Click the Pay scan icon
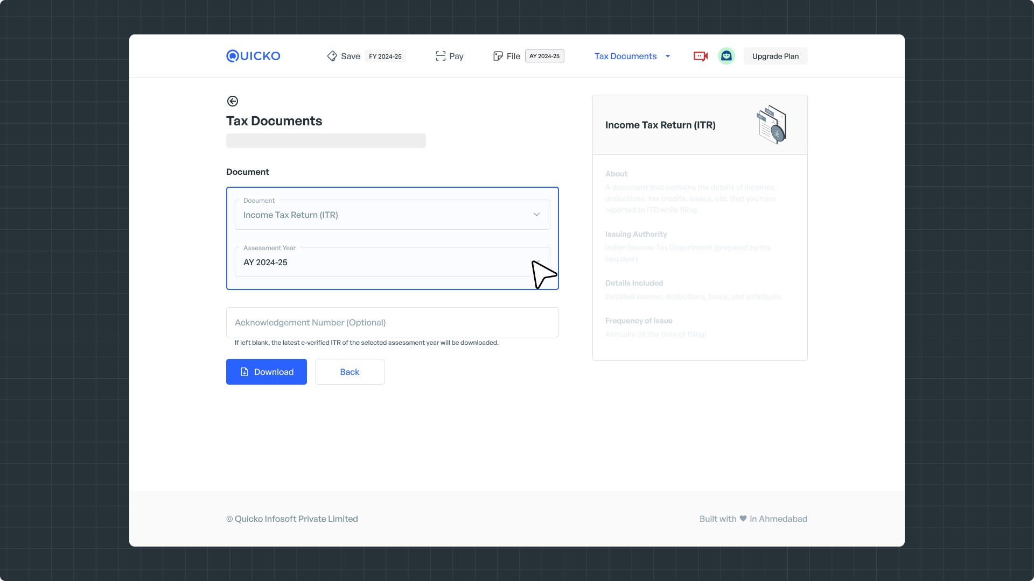The image size is (1034, 581). [441, 56]
